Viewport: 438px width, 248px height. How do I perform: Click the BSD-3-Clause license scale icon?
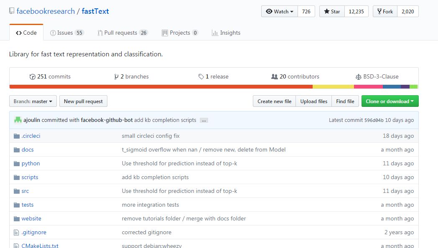[x=359, y=76]
